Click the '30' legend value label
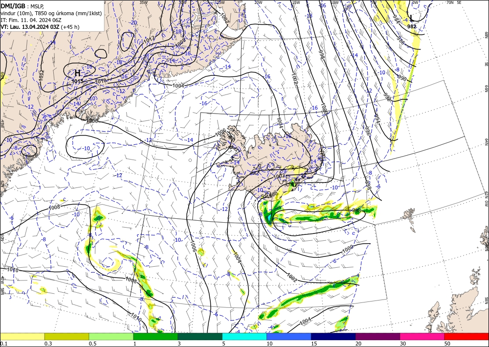The height and width of the screenshot is (347, 489). (403, 344)
